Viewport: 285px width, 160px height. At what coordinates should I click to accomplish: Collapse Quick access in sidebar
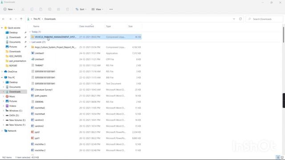2,28
